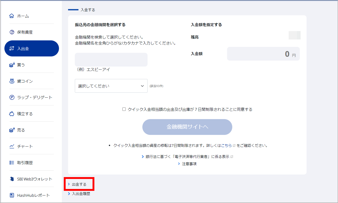Screen dimensions: 338x203
Task: Click the SBI Web3ウォレット logo icon
Action: point(11,179)
